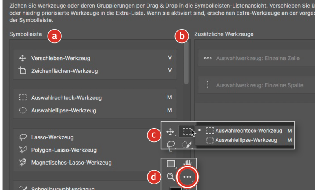
Task: Select the Magnetisches-Lasso-Werkzeug icon
Action: (23, 162)
